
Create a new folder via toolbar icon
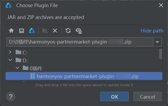point(45,31)
